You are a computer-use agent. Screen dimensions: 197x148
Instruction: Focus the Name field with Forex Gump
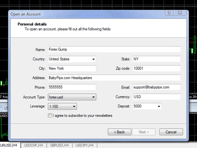click(114, 50)
